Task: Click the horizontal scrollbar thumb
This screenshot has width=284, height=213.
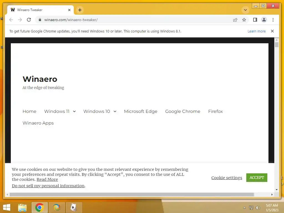Action: click(x=132, y=194)
